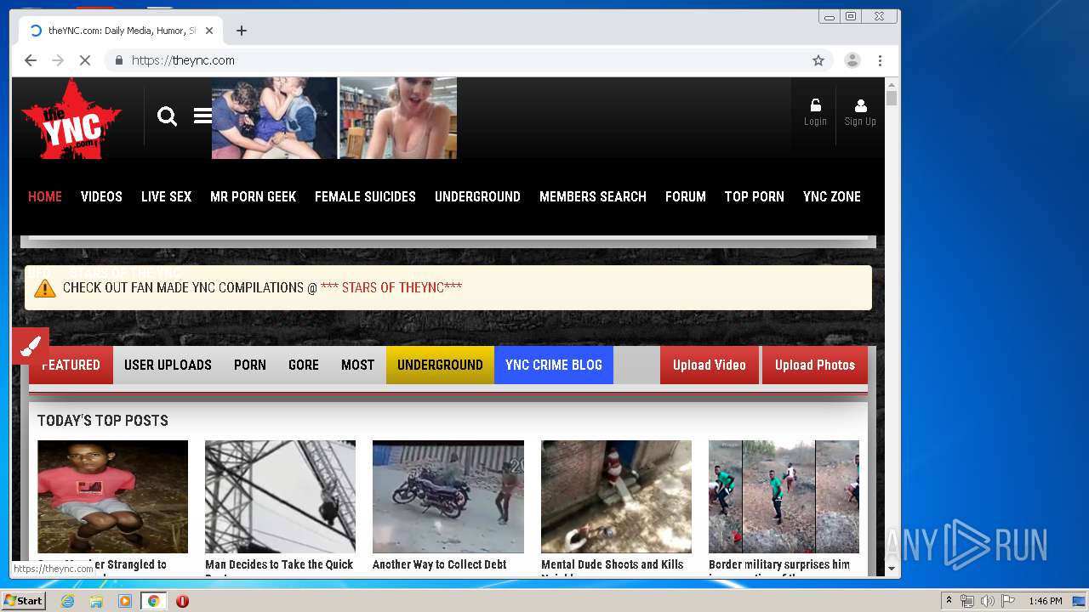The height and width of the screenshot is (612, 1089).
Task: Select the yellow UNDERGROUND tab
Action: pos(440,365)
